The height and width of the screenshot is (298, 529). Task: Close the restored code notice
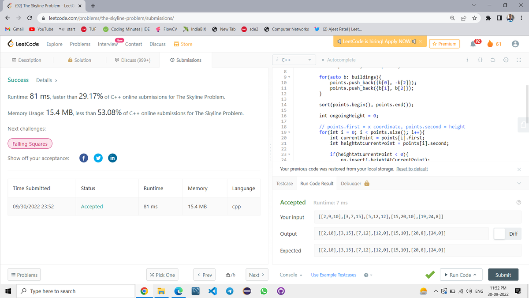pos(519,170)
